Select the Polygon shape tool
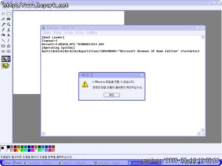This screenshot has width=222, height=166. pyautogui.click(x=9, y=46)
